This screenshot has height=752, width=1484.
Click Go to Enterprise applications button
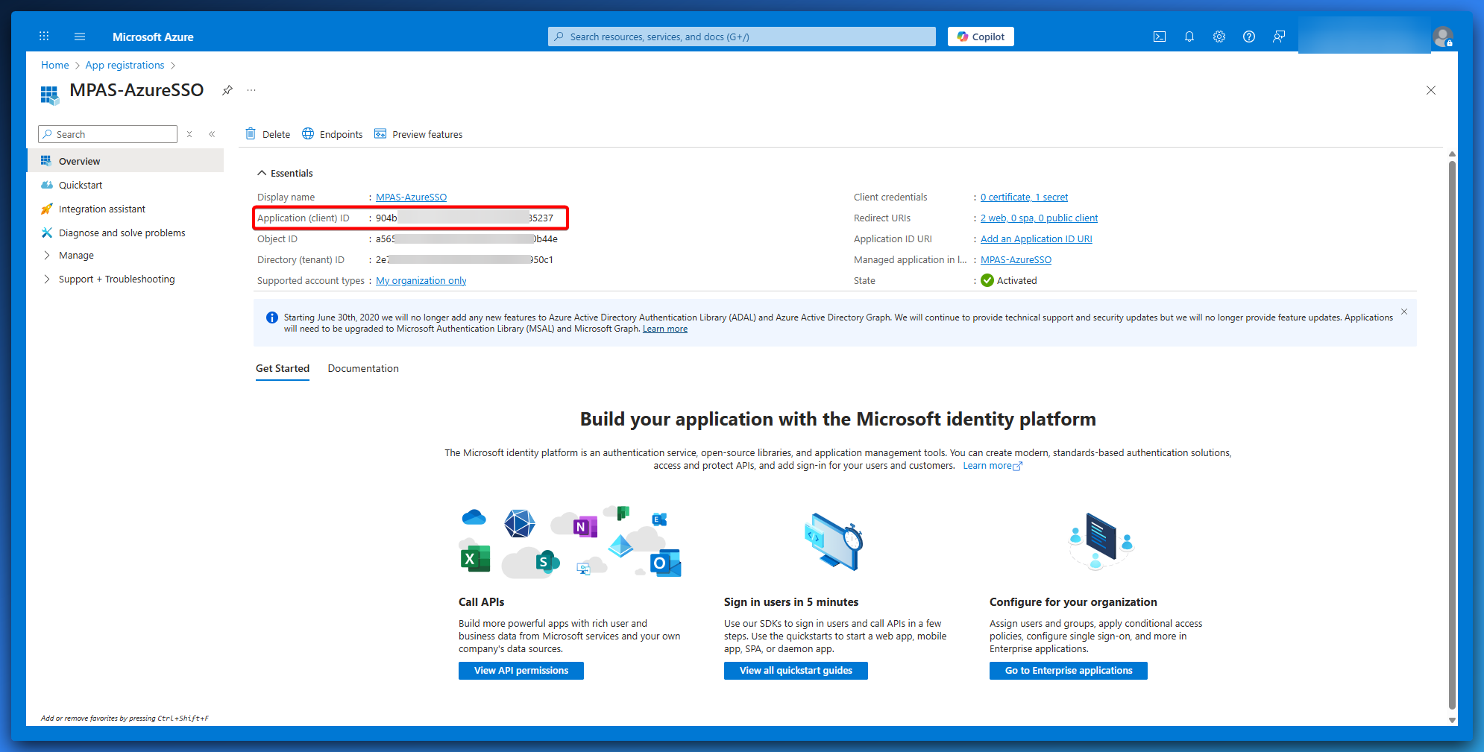click(x=1069, y=671)
